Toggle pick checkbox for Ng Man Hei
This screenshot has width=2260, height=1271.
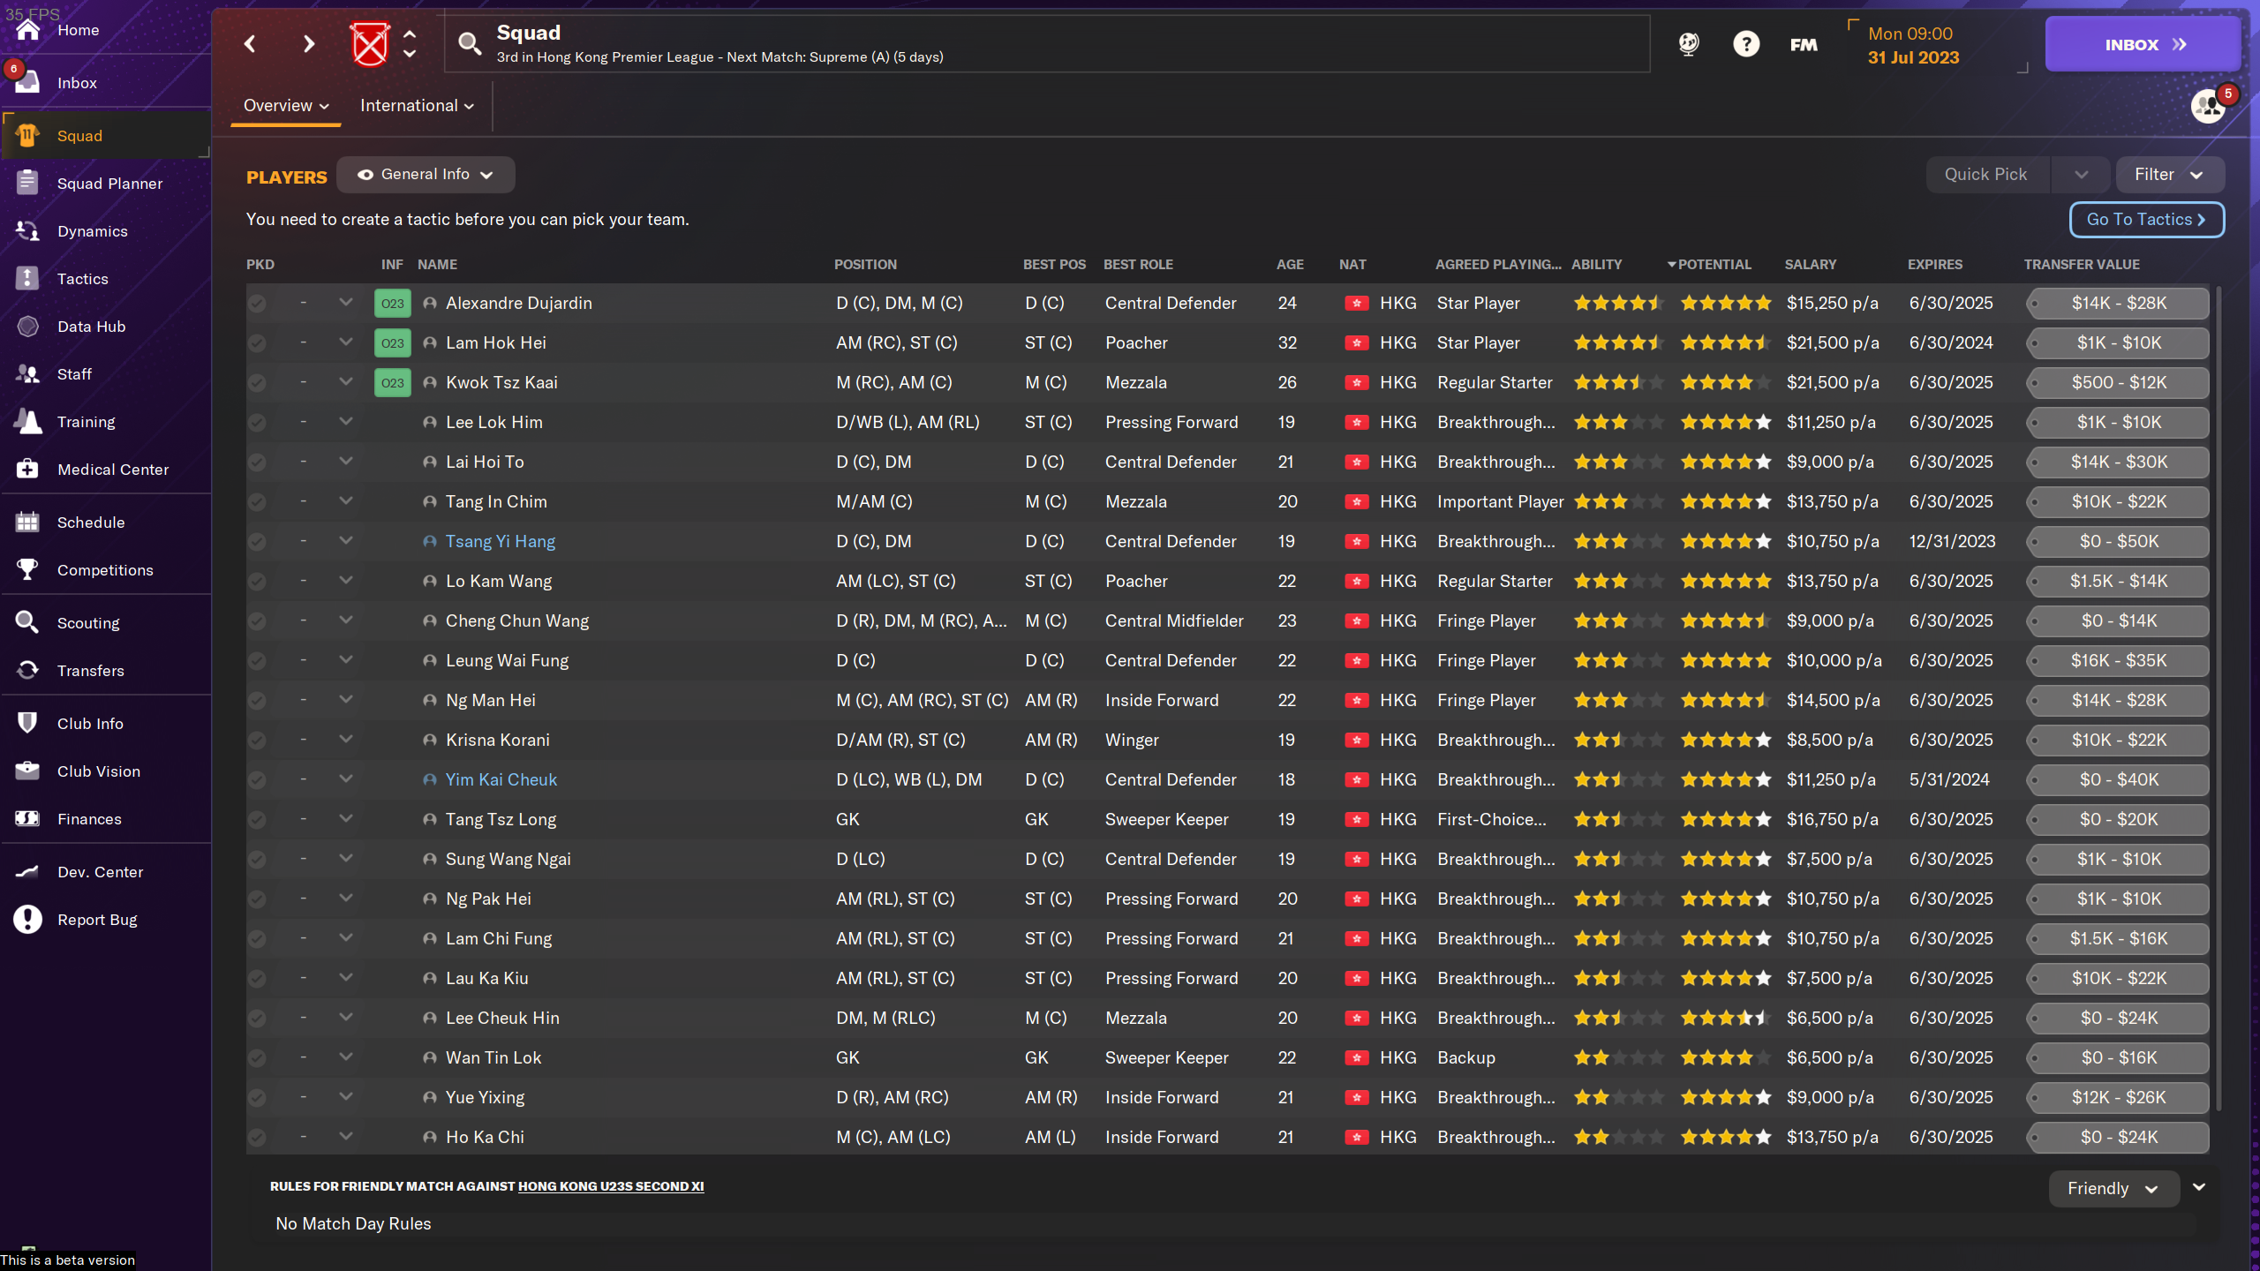[257, 700]
